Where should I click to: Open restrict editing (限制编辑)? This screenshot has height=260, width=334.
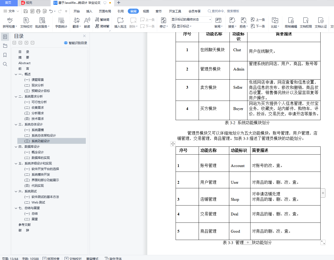[291, 23]
